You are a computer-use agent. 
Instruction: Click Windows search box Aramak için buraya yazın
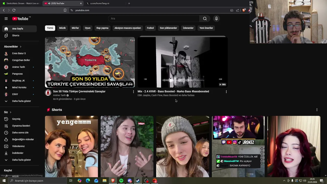[x=37, y=181]
